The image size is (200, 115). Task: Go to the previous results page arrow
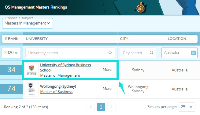(91, 107)
